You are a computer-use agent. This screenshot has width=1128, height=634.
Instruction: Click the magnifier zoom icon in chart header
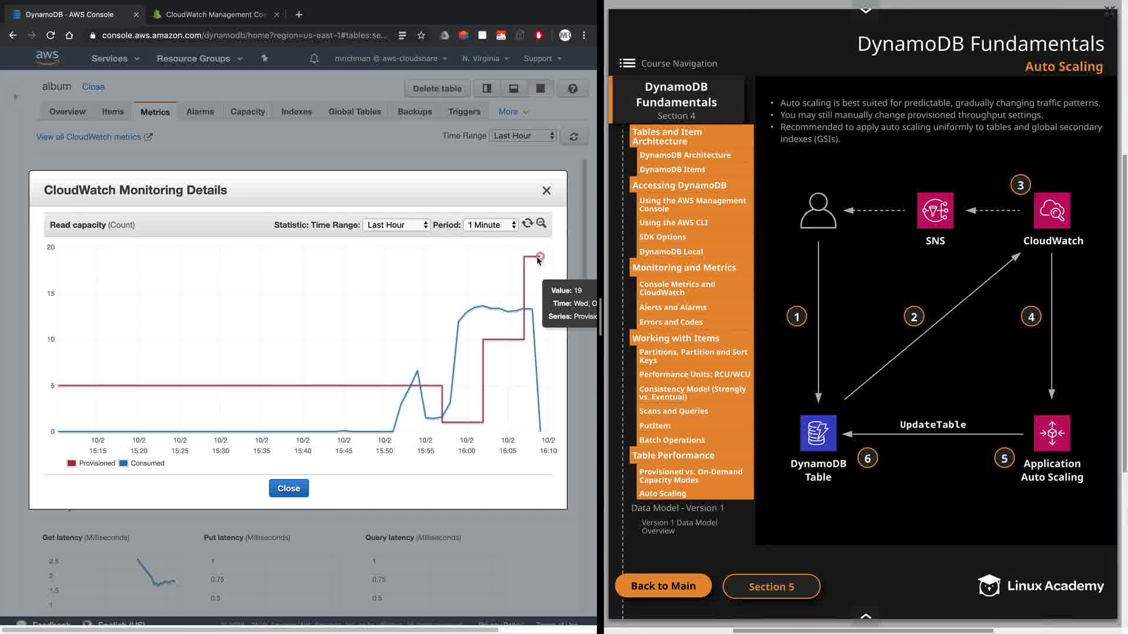(541, 223)
